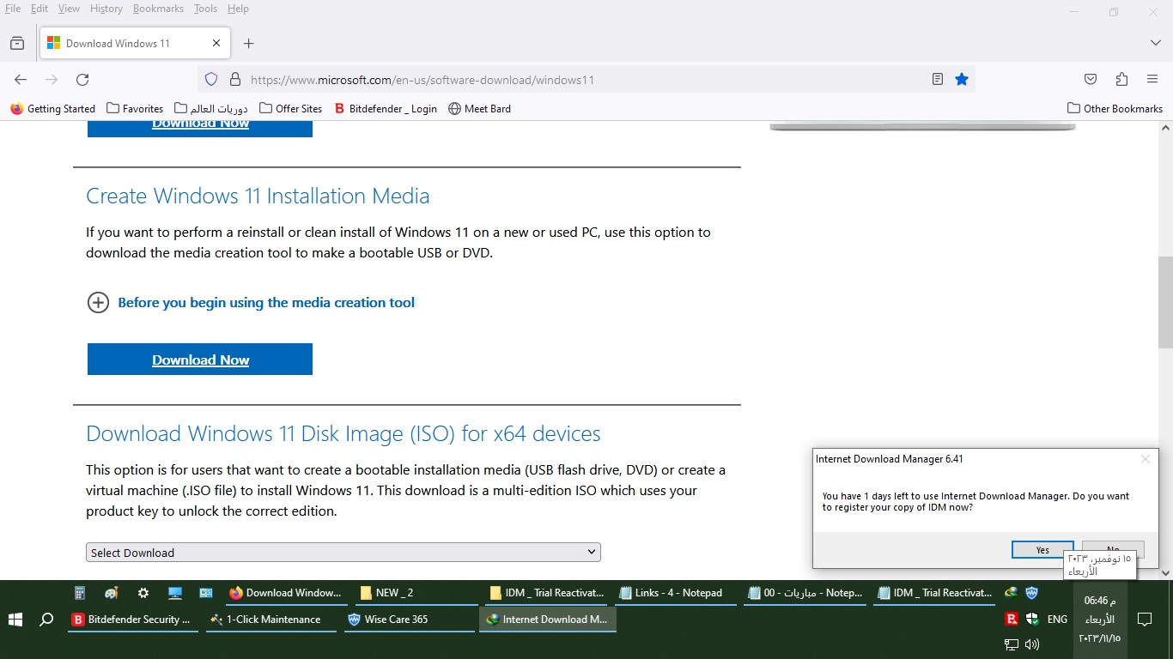Image resolution: width=1173 pixels, height=659 pixels.
Task: Open the Extensions puzzle icon
Action: (x=1121, y=80)
